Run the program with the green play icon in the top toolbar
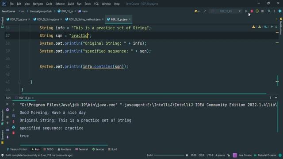Viewport: 283px width, 159px height. [246, 11]
